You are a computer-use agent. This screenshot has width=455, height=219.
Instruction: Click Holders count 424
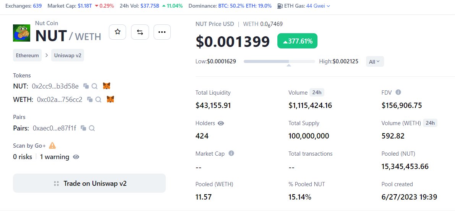pos(202,136)
